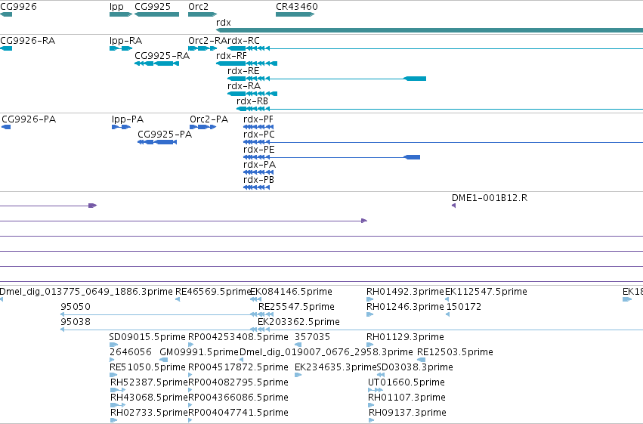Select the RH01129.3prime EST label

point(405,337)
